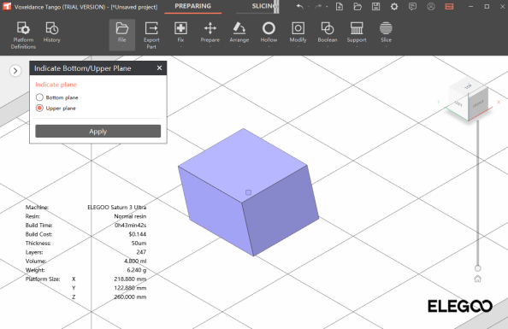Image resolution: width=508 pixels, height=329 pixels.
Task: Click platform Z size 260.000 mm
Action: (x=130, y=297)
